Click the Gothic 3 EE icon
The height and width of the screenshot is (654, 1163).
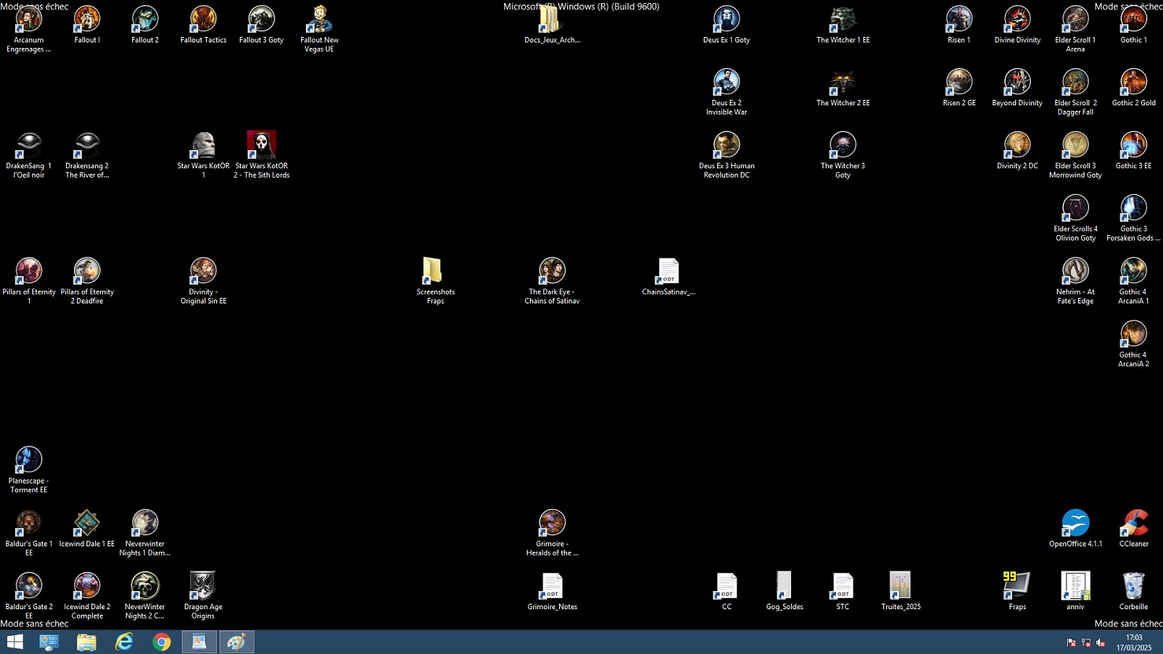click(x=1134, y=145)
